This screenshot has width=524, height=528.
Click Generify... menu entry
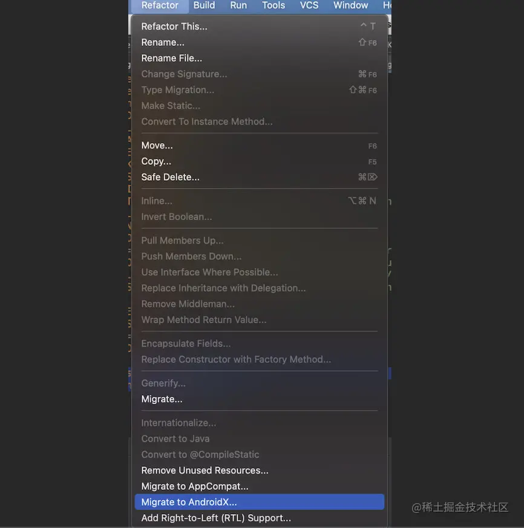click(260, 383)
